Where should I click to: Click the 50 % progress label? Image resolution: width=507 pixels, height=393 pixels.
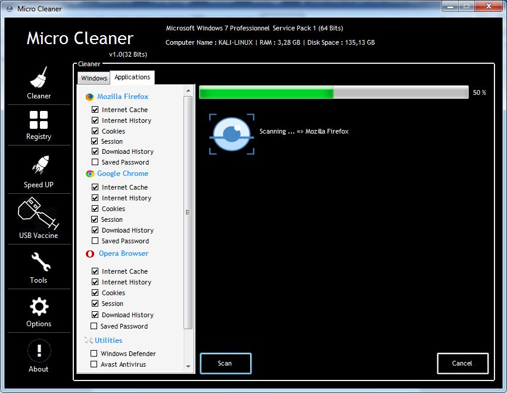click(480, 92)
